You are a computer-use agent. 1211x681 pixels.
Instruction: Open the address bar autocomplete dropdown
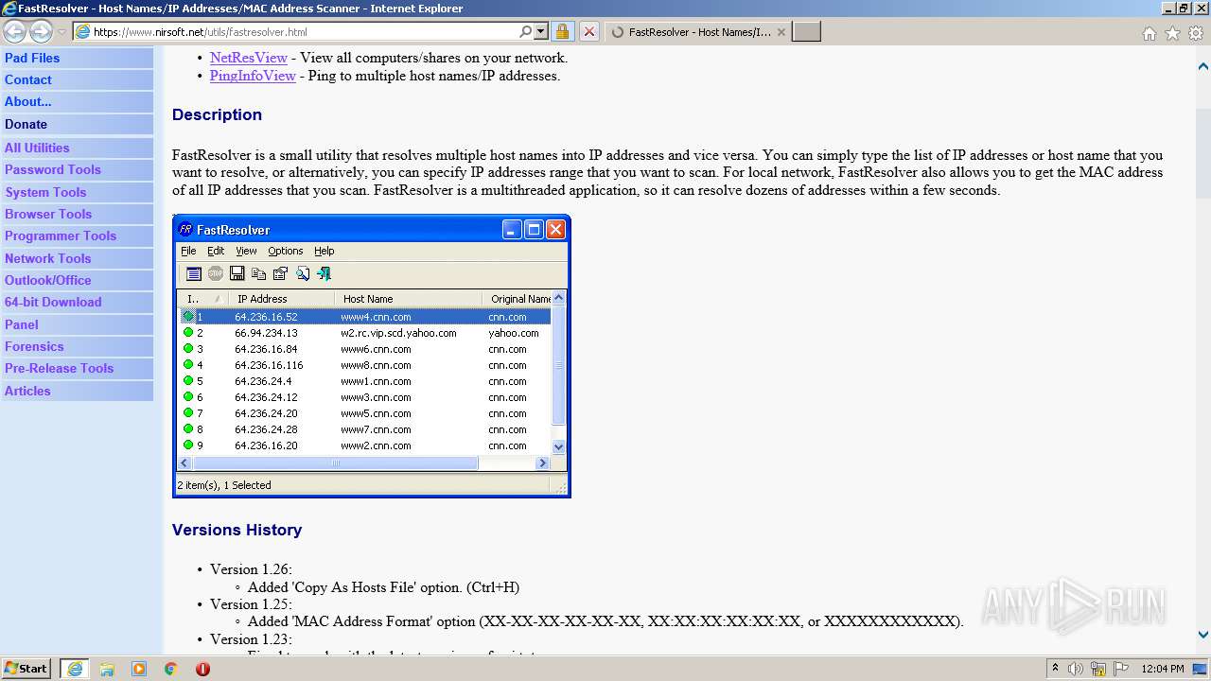pyautogui.click(x=541, y=31)
